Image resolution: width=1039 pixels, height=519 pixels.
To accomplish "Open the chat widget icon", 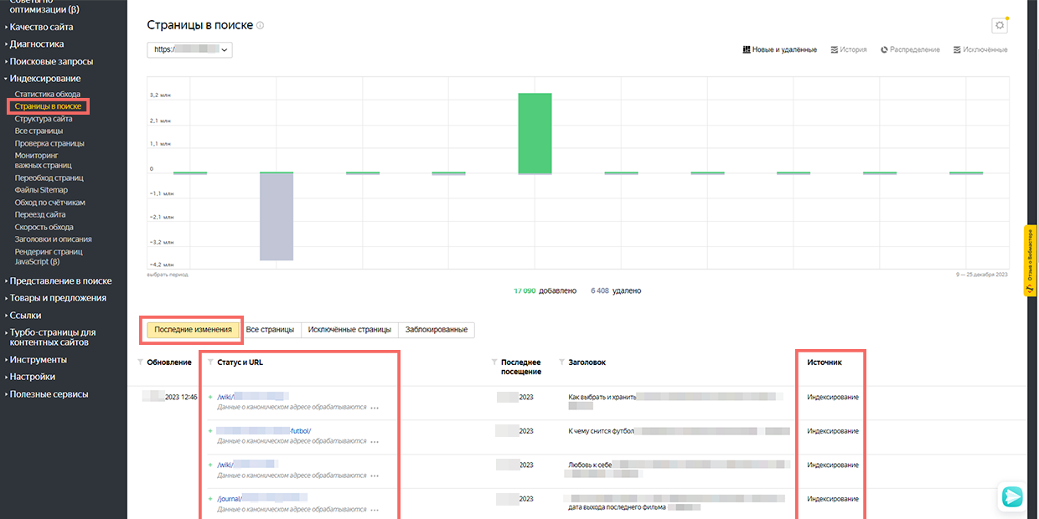I will click(x=1012, y=496).
